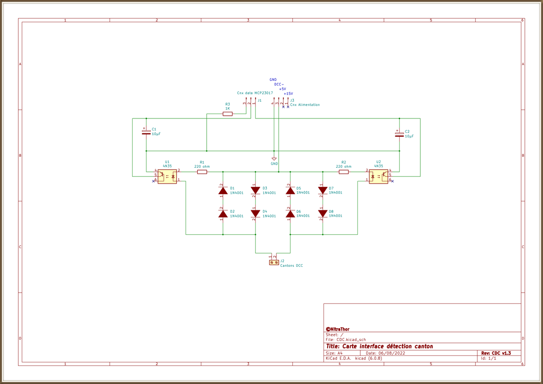Click the '4N35' value under U1

167,166
